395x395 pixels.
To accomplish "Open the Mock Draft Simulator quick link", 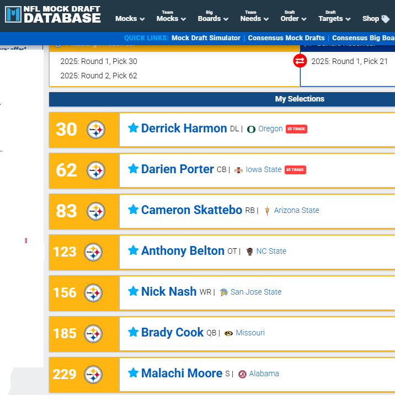I will click(x=206, y=38).
